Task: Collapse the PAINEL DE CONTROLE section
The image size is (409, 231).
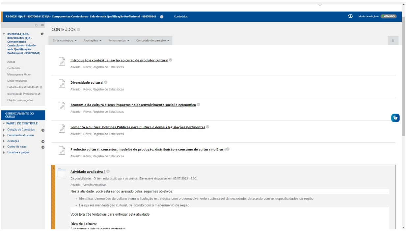Action: click(x=4, y=123)
